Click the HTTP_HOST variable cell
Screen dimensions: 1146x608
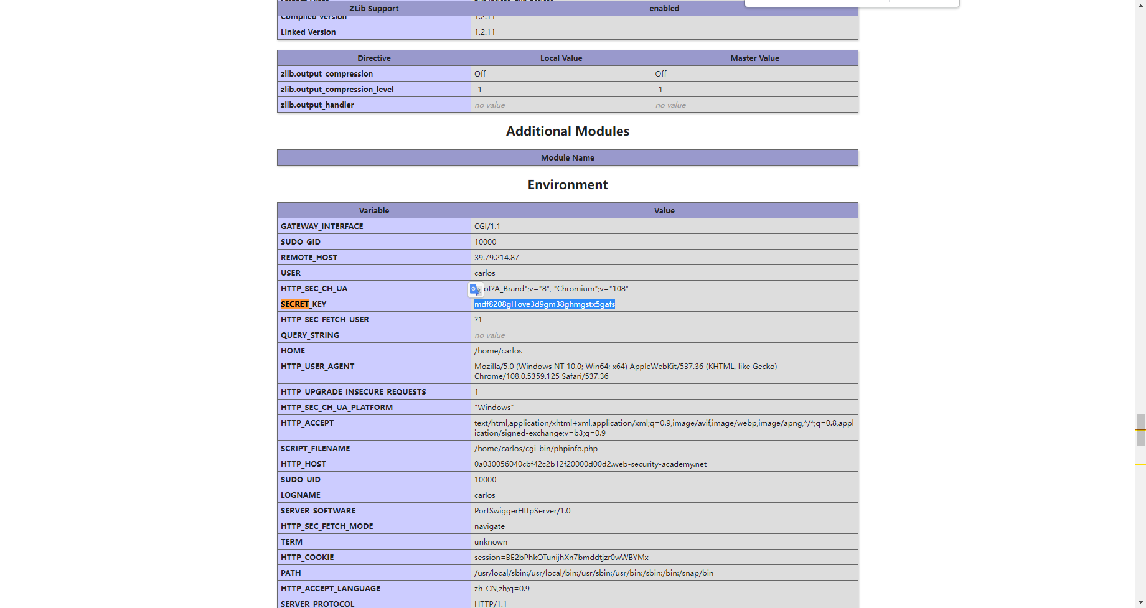pyautogui.click(x=374, y=464)
